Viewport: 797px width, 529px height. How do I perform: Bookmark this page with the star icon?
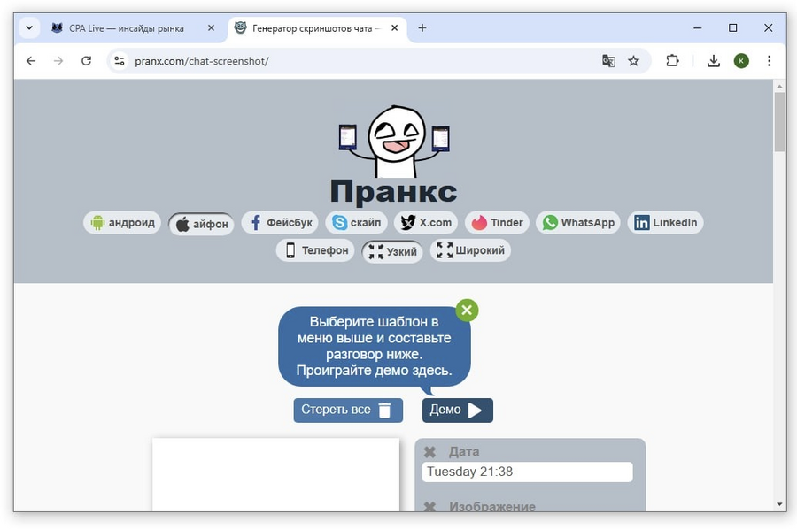click(x=633, y=61)
